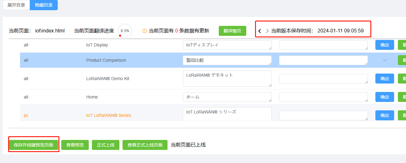The width and height of the screenshot is (406, 163).
Task: Open 查看预览 preview button
Action: click(75, 145)
